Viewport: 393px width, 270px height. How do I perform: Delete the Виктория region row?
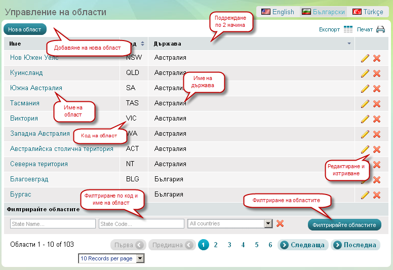tap(377, 119)
